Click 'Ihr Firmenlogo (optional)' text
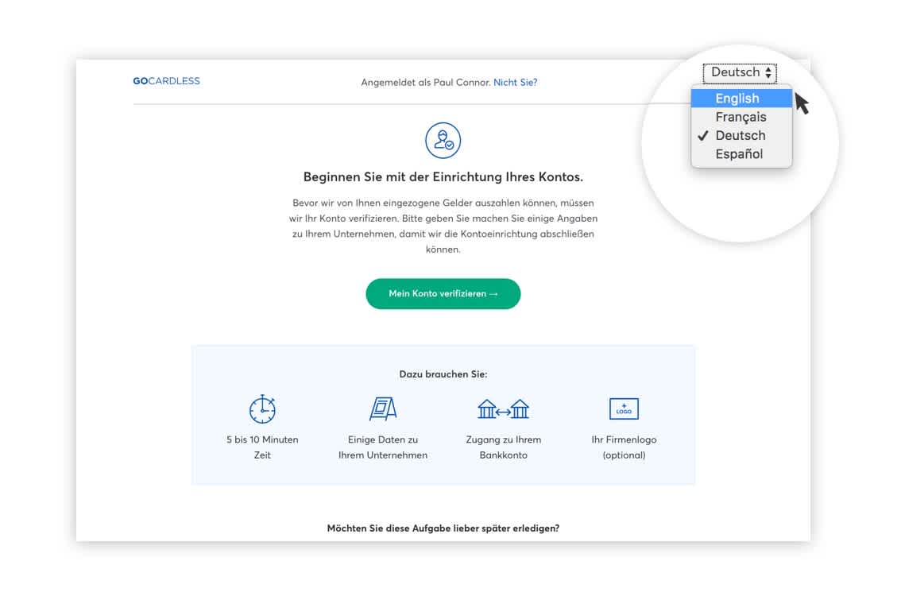901x604 pixels. [624, 447]
